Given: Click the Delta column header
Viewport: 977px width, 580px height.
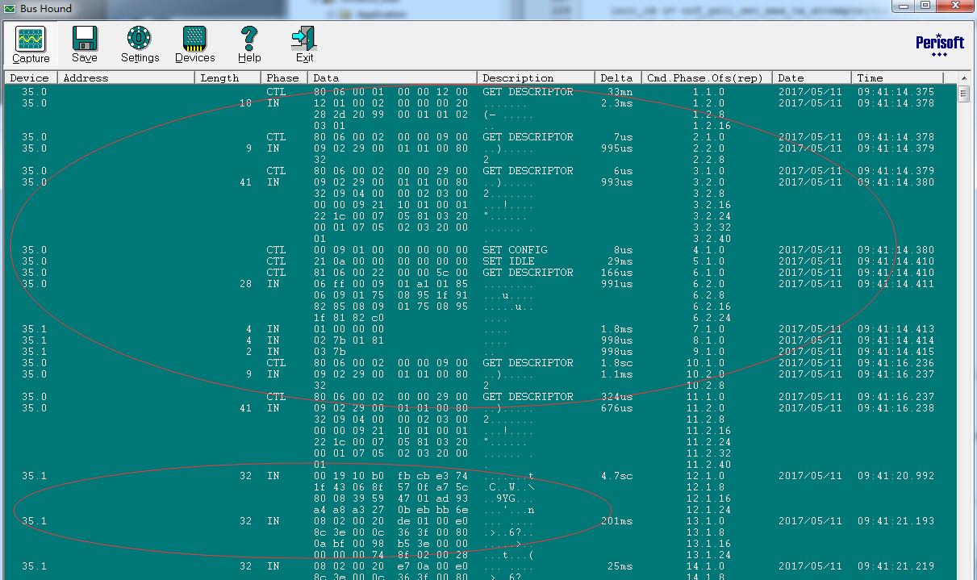Looking at the screenshot, I should coord(619,78).
